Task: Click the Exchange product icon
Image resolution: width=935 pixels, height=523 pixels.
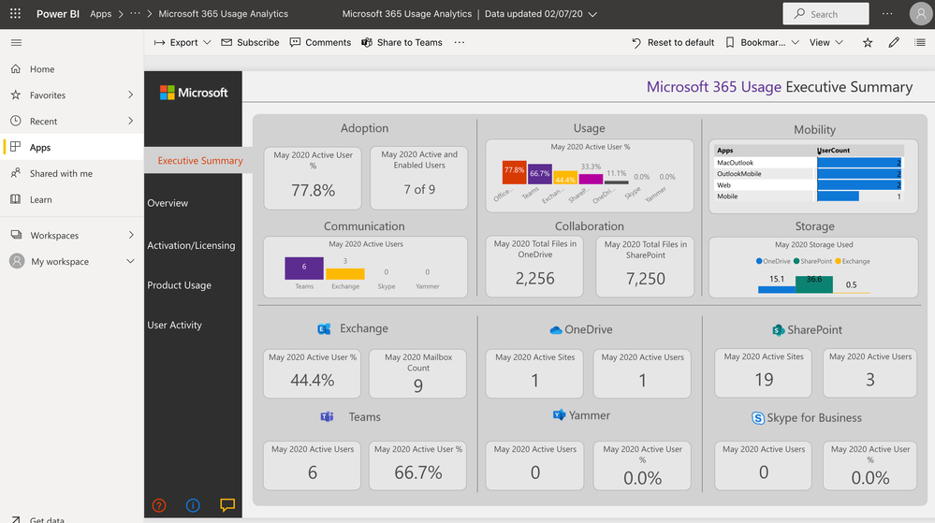Action: click(x=324, y=328)
